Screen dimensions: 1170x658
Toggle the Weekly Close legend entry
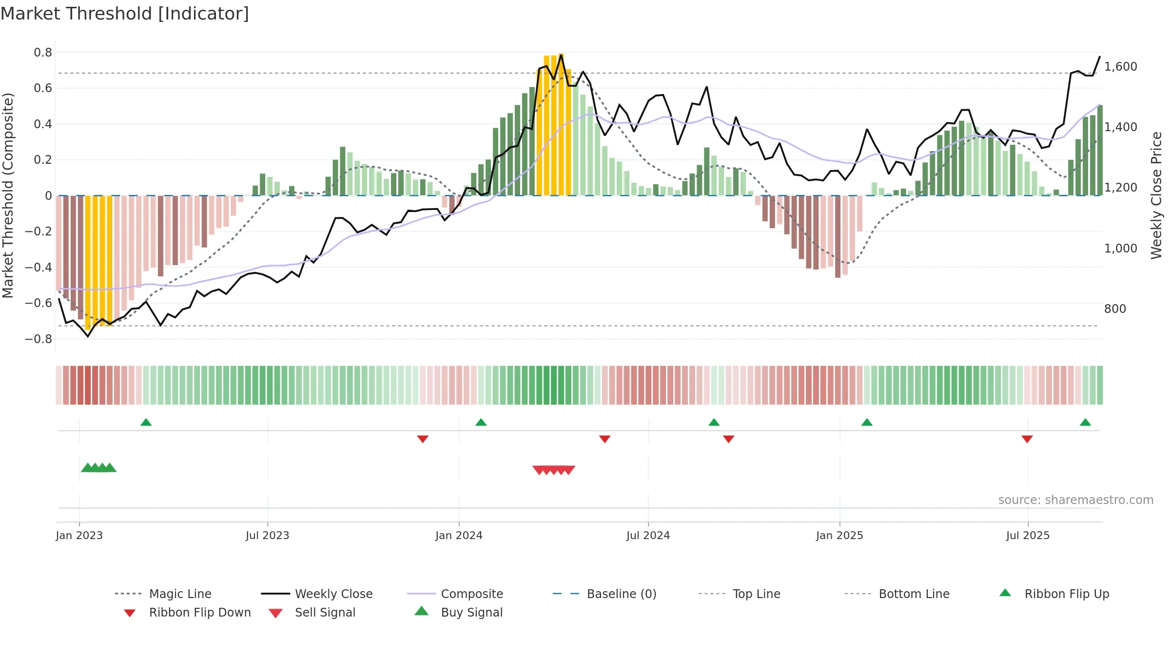pos(316,594)
